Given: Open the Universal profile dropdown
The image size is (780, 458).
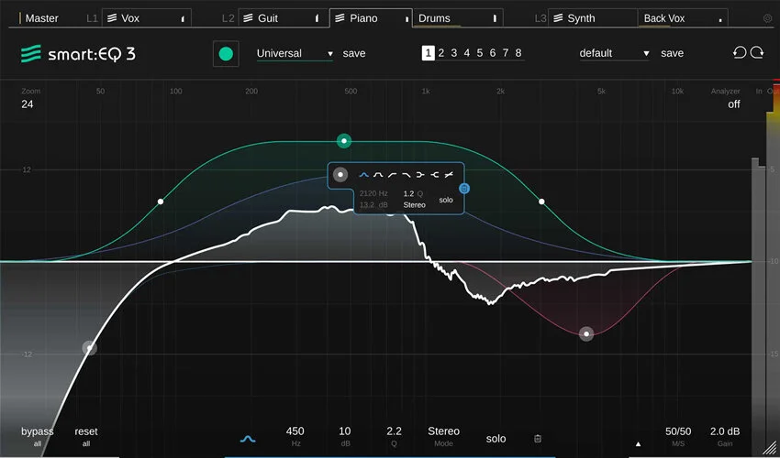Looking at the screenshot, I should click(295, 54).
